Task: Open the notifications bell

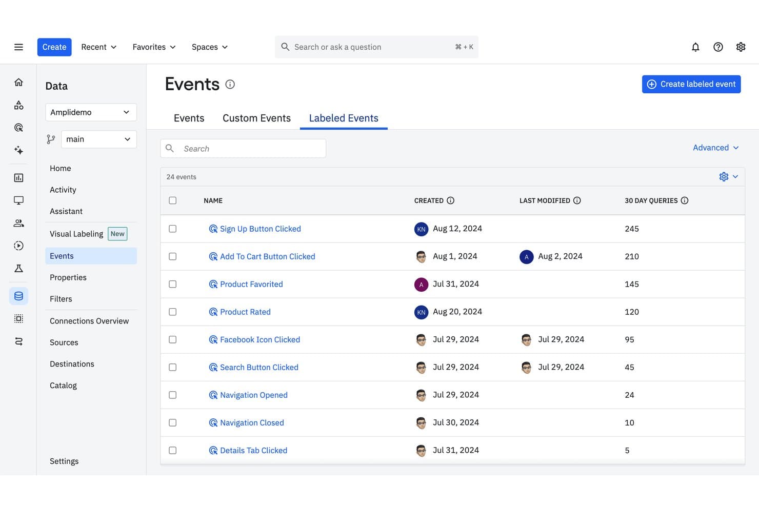Action: coord(695,47)
